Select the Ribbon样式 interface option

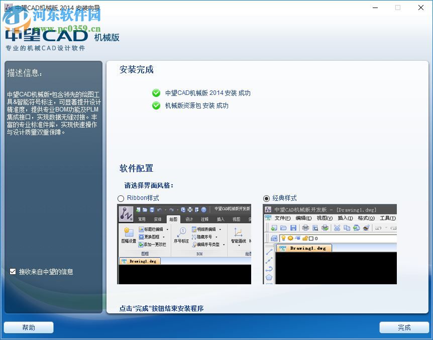[x=121, y=198]
